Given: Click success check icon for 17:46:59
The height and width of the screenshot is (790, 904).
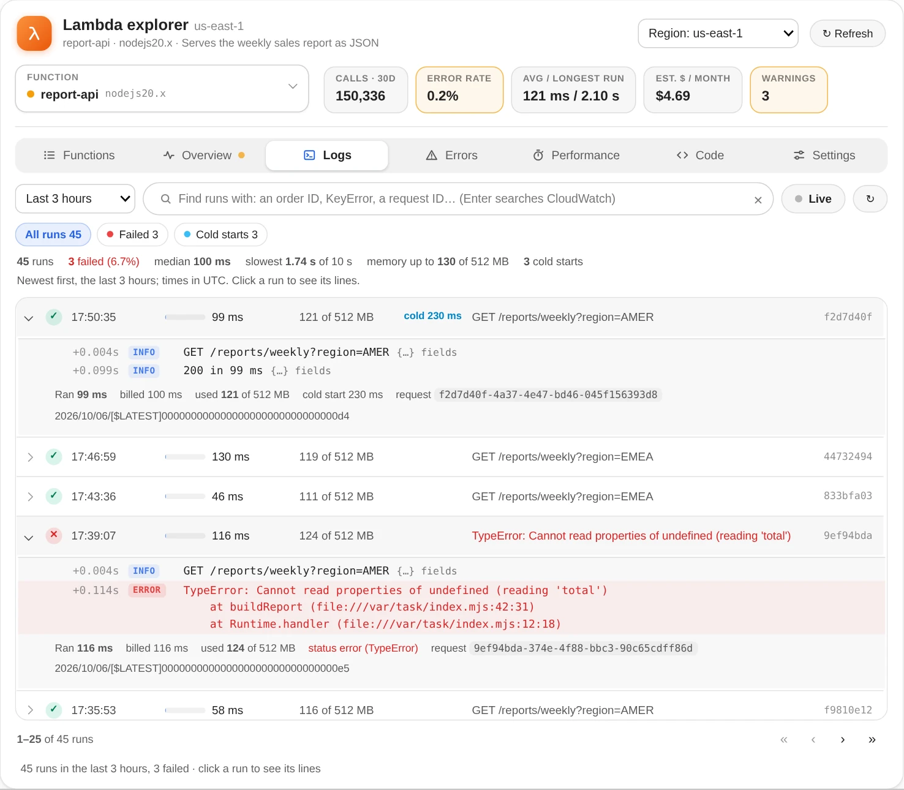Looking at the screenshot, I should click(54, 456).
